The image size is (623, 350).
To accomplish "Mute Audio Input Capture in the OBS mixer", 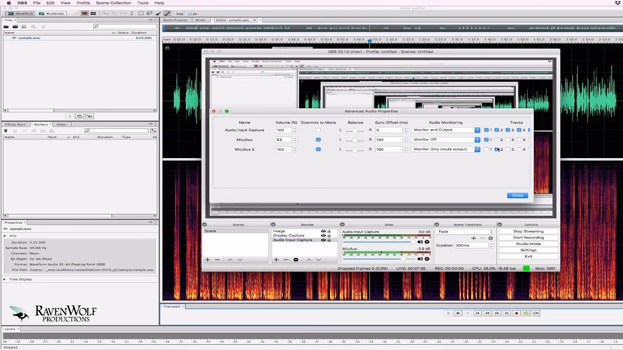I will click(x=420, y=242).
